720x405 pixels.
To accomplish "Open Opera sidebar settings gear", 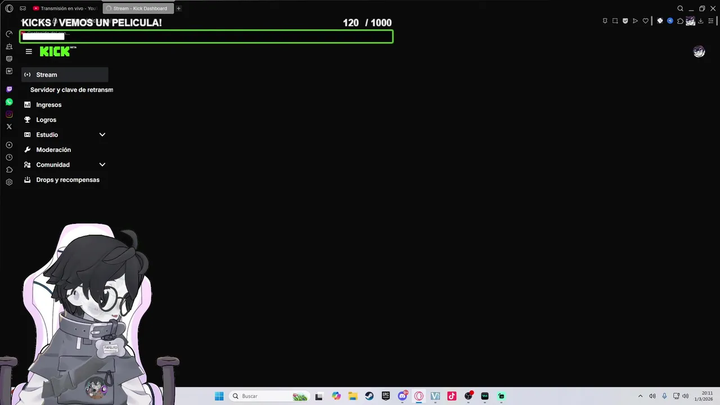I will [x=9, y=182].
